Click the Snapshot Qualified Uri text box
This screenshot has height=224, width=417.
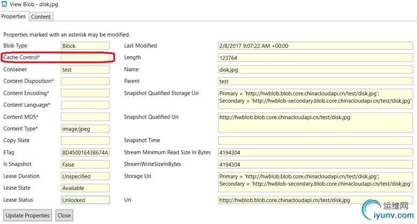tap(314, 122)
